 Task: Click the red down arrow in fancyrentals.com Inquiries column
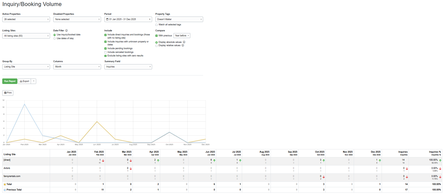coord(407,177)
